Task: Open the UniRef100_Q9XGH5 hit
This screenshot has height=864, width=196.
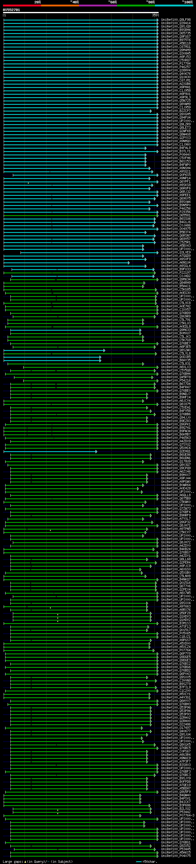Action: point(176,114)
